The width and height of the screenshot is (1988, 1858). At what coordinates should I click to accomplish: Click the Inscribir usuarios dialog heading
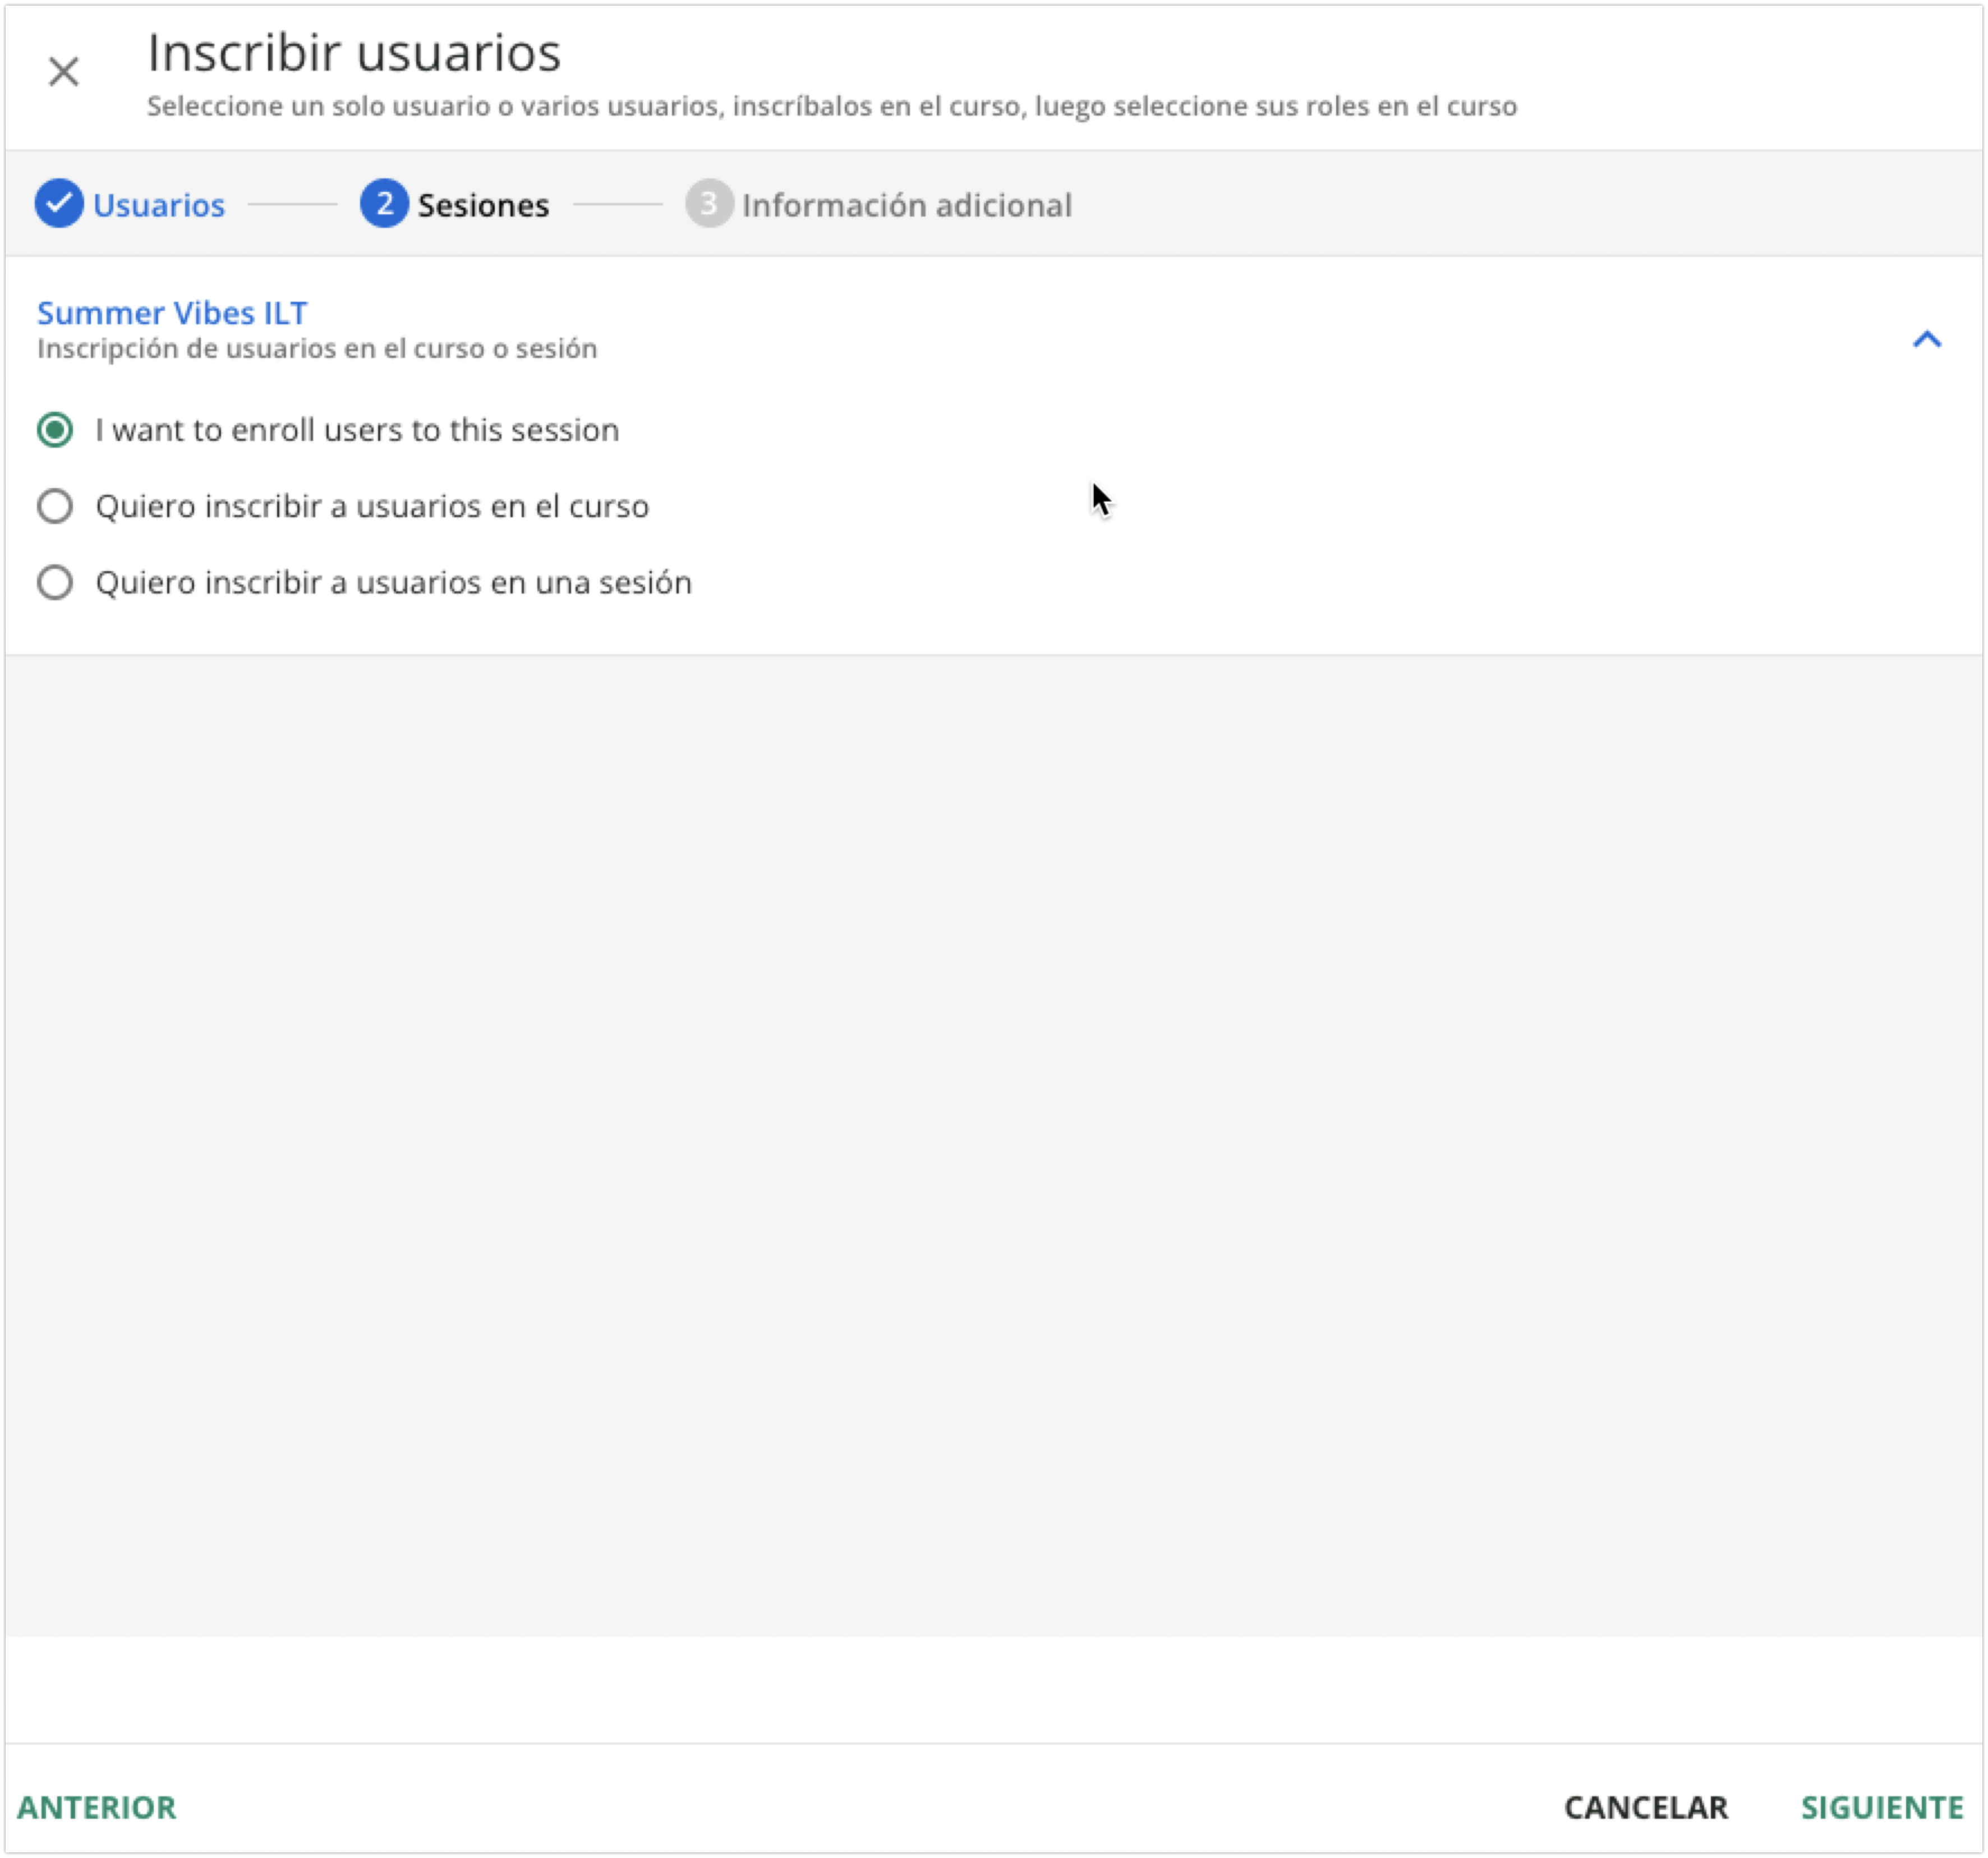click(x=354, y=53)
